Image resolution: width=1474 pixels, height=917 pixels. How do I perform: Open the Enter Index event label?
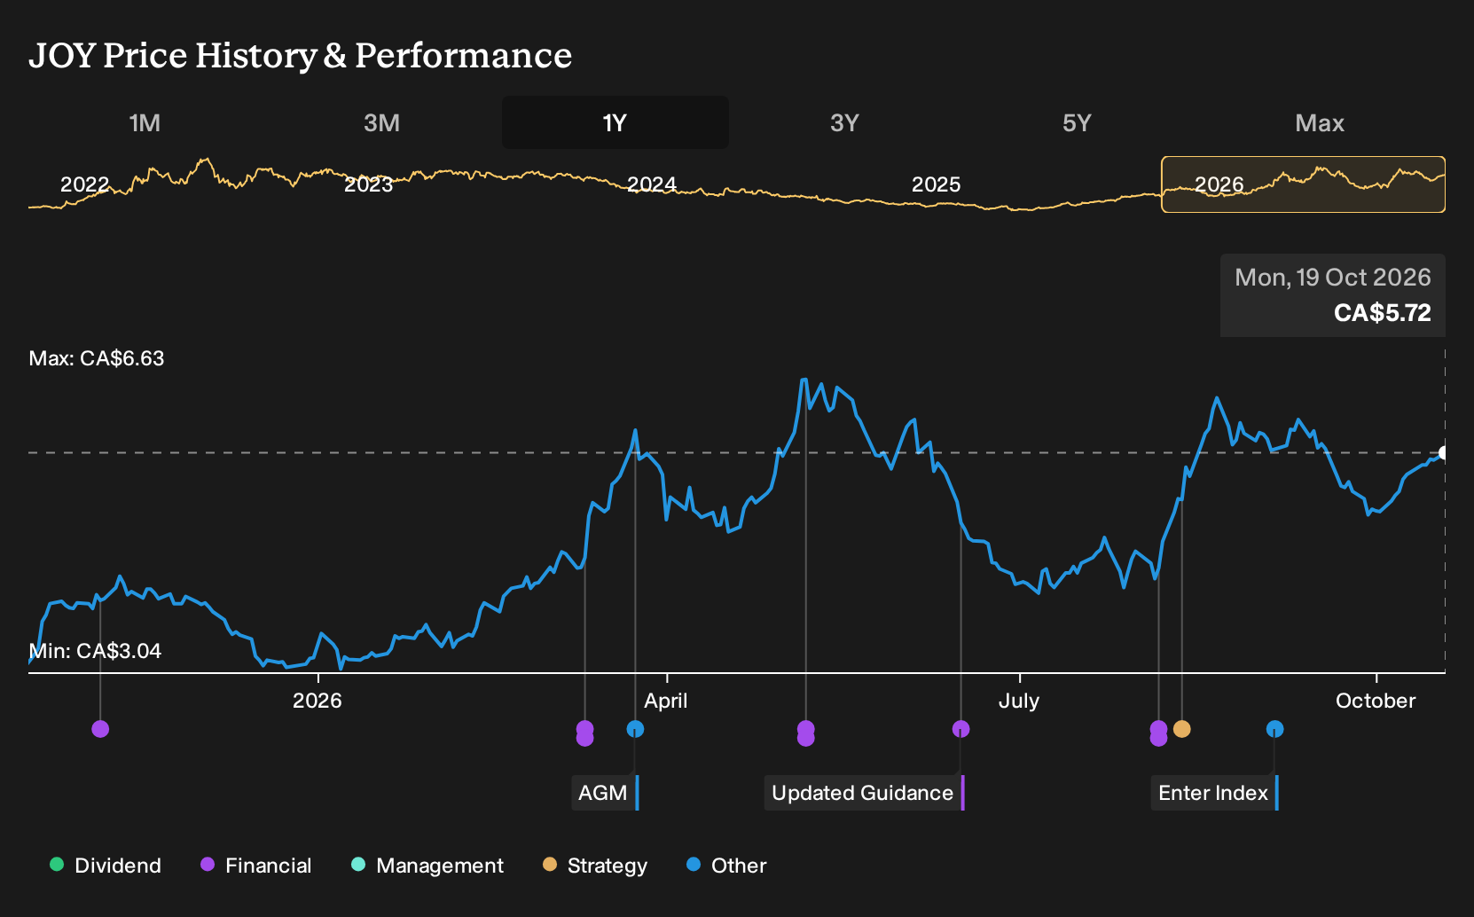click(x=1215, y=793)
